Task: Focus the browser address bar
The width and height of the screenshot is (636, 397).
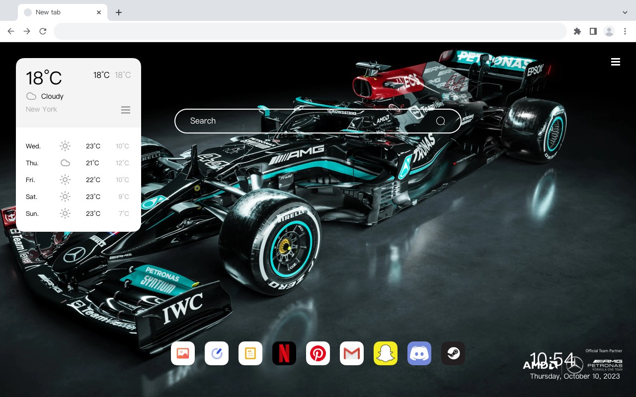Action: tap(310, 31)
